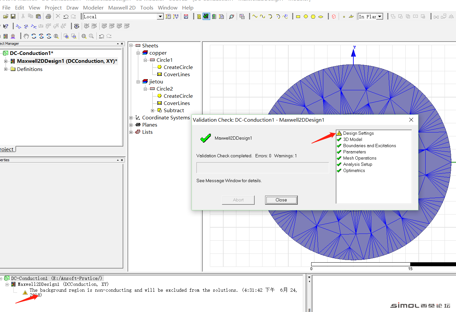Click the search magnifier toolbar icon

(231, 16)
